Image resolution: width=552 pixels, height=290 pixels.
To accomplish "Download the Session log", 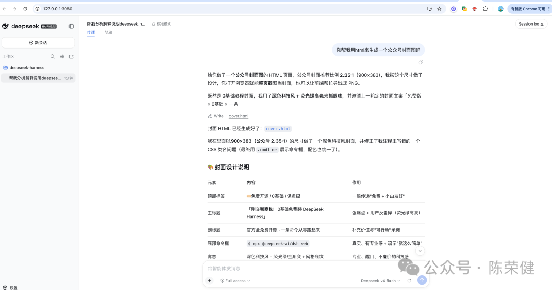I will [x=531, y=24].
